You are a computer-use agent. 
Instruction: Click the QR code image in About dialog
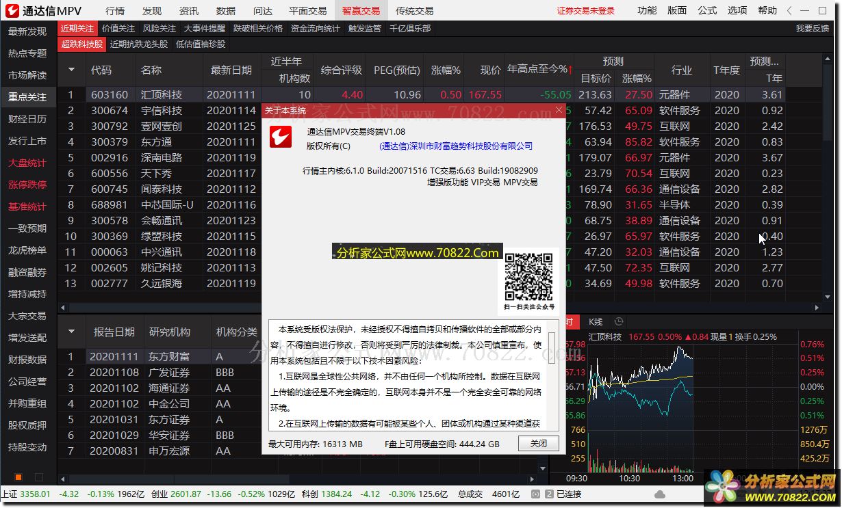point(528,276)
